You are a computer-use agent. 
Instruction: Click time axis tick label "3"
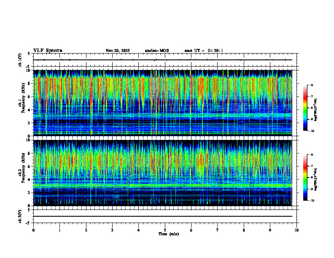pyautogui.click(x=112, y=230)
